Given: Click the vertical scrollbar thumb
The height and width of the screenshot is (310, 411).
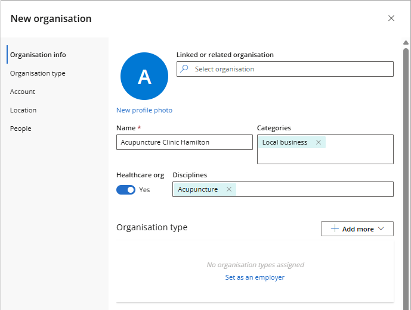Looking at the screenshot, I should tap(406, 178).
